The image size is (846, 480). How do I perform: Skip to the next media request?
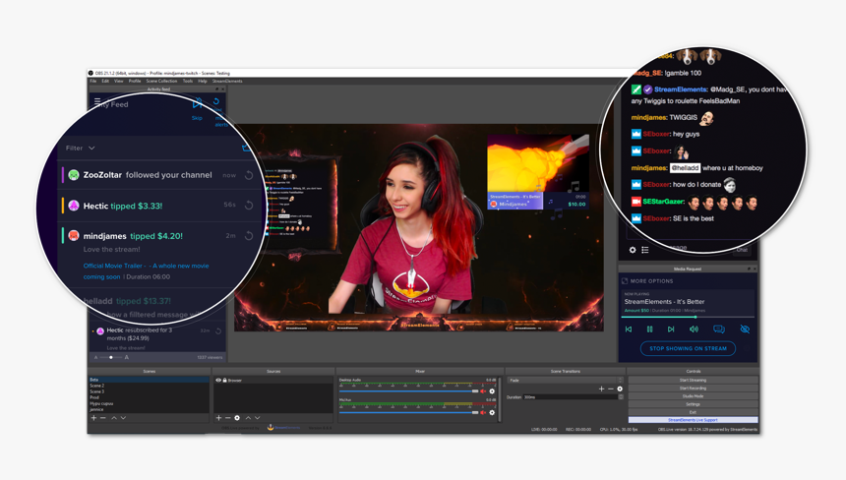click(671, 329)
